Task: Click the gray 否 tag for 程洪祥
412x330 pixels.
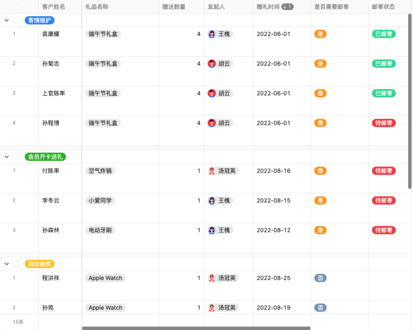Action: 320,278
